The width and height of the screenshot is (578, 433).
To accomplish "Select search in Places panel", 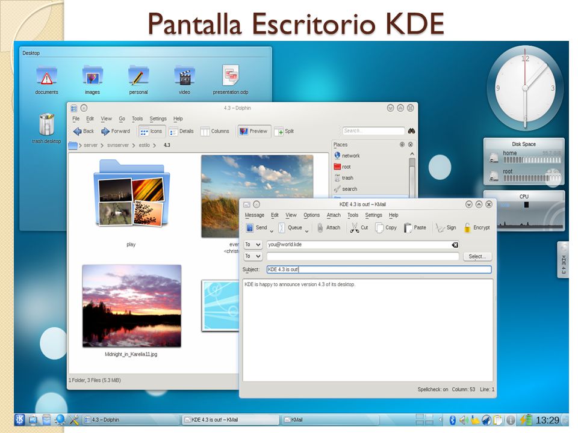I will coord(346,189).
